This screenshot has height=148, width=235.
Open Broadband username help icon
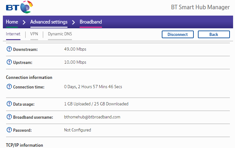pyautogui.click(x=9, y=117)
